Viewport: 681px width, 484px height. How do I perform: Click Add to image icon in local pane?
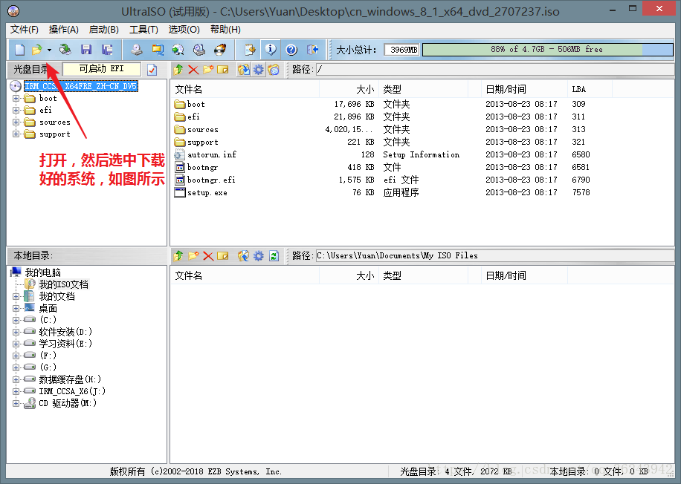pos(244,256)
